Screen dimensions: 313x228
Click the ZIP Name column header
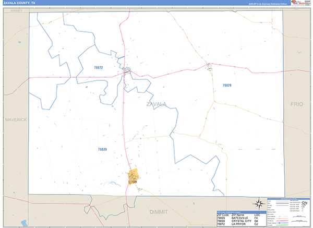[238, 215]
